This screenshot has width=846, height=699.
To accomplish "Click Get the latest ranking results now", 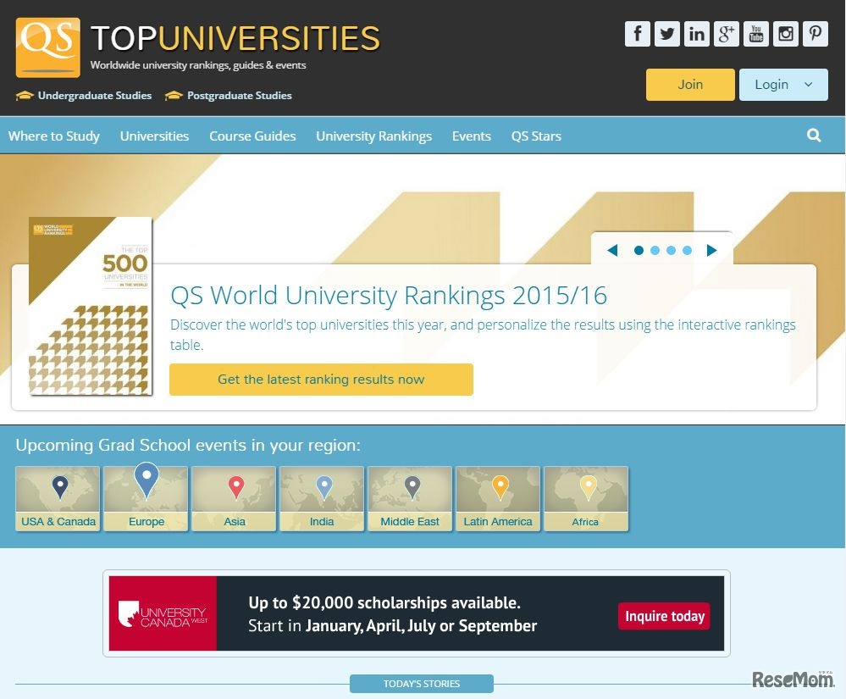I will click(x=321, y=380).
